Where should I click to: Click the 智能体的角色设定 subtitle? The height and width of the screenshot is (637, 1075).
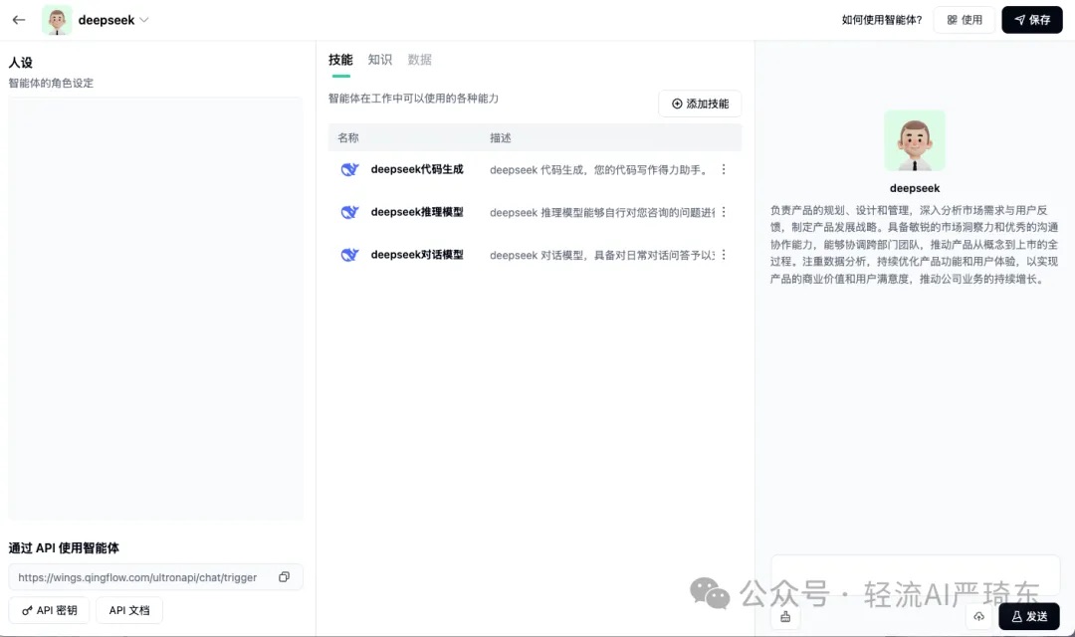(51, 83)
